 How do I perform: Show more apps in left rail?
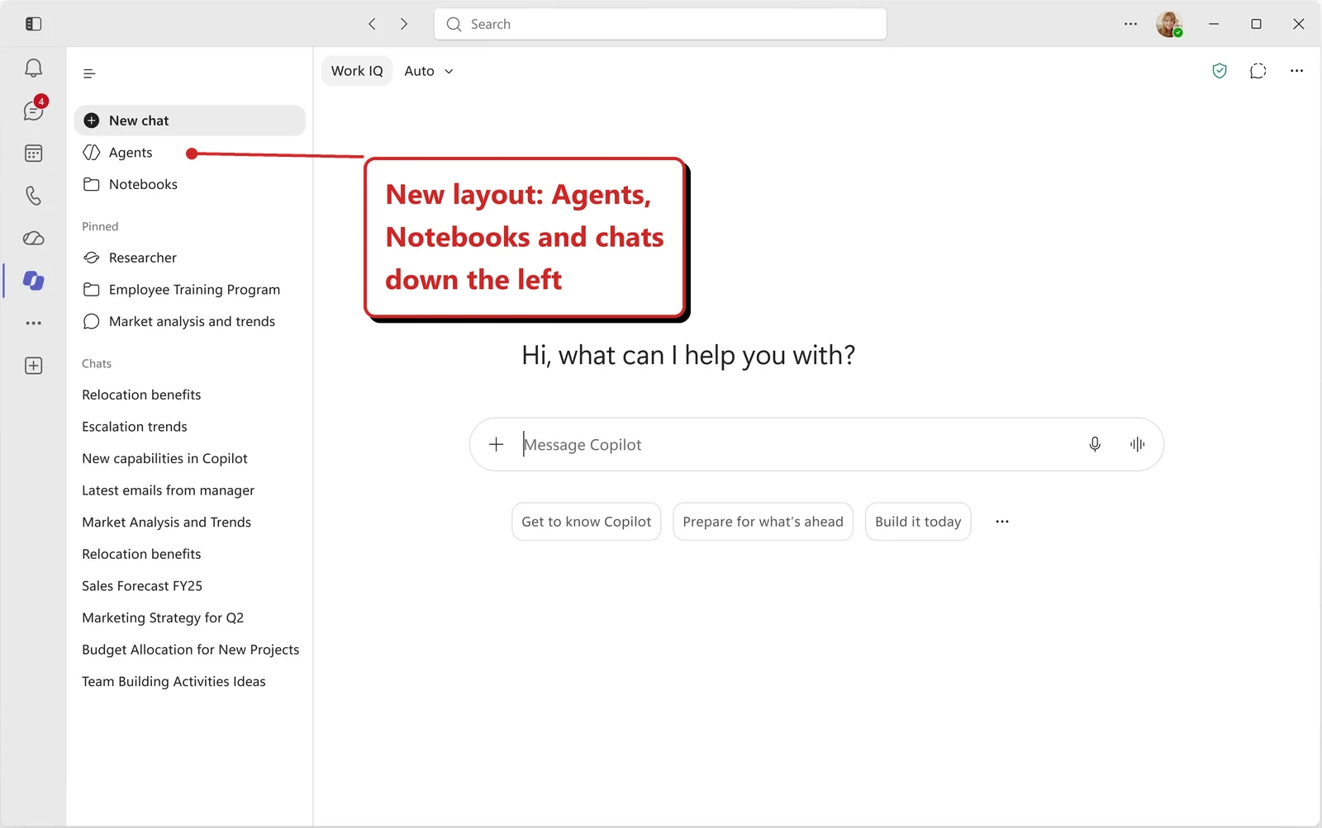coord(33,323)
